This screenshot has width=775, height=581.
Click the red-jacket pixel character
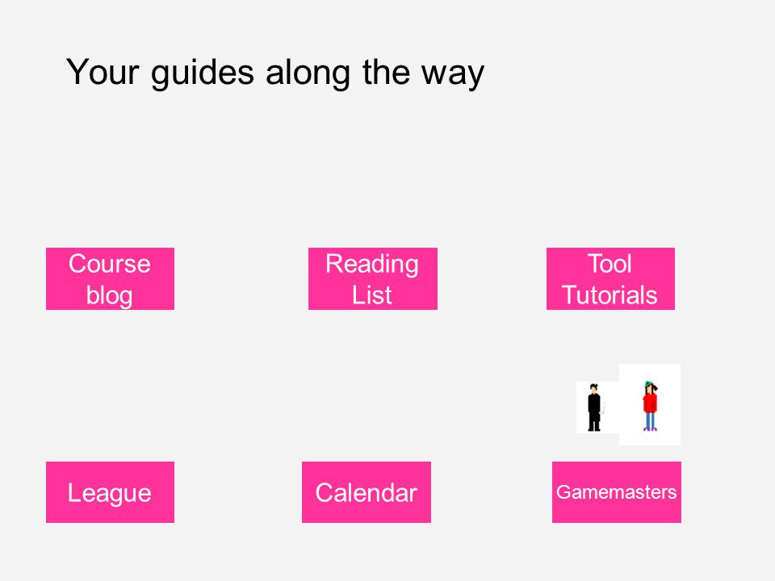click(x=650, y=406)
